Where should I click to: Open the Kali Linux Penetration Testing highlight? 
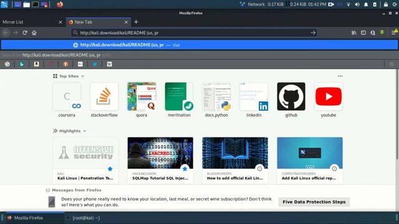coord(85,160)
